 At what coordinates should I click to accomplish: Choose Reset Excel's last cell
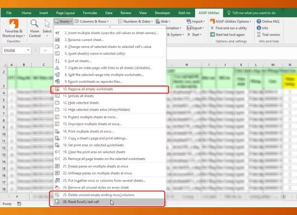[x=110, y=202]
